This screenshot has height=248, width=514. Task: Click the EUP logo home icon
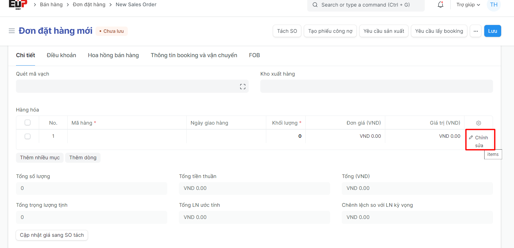pos(18,4)
